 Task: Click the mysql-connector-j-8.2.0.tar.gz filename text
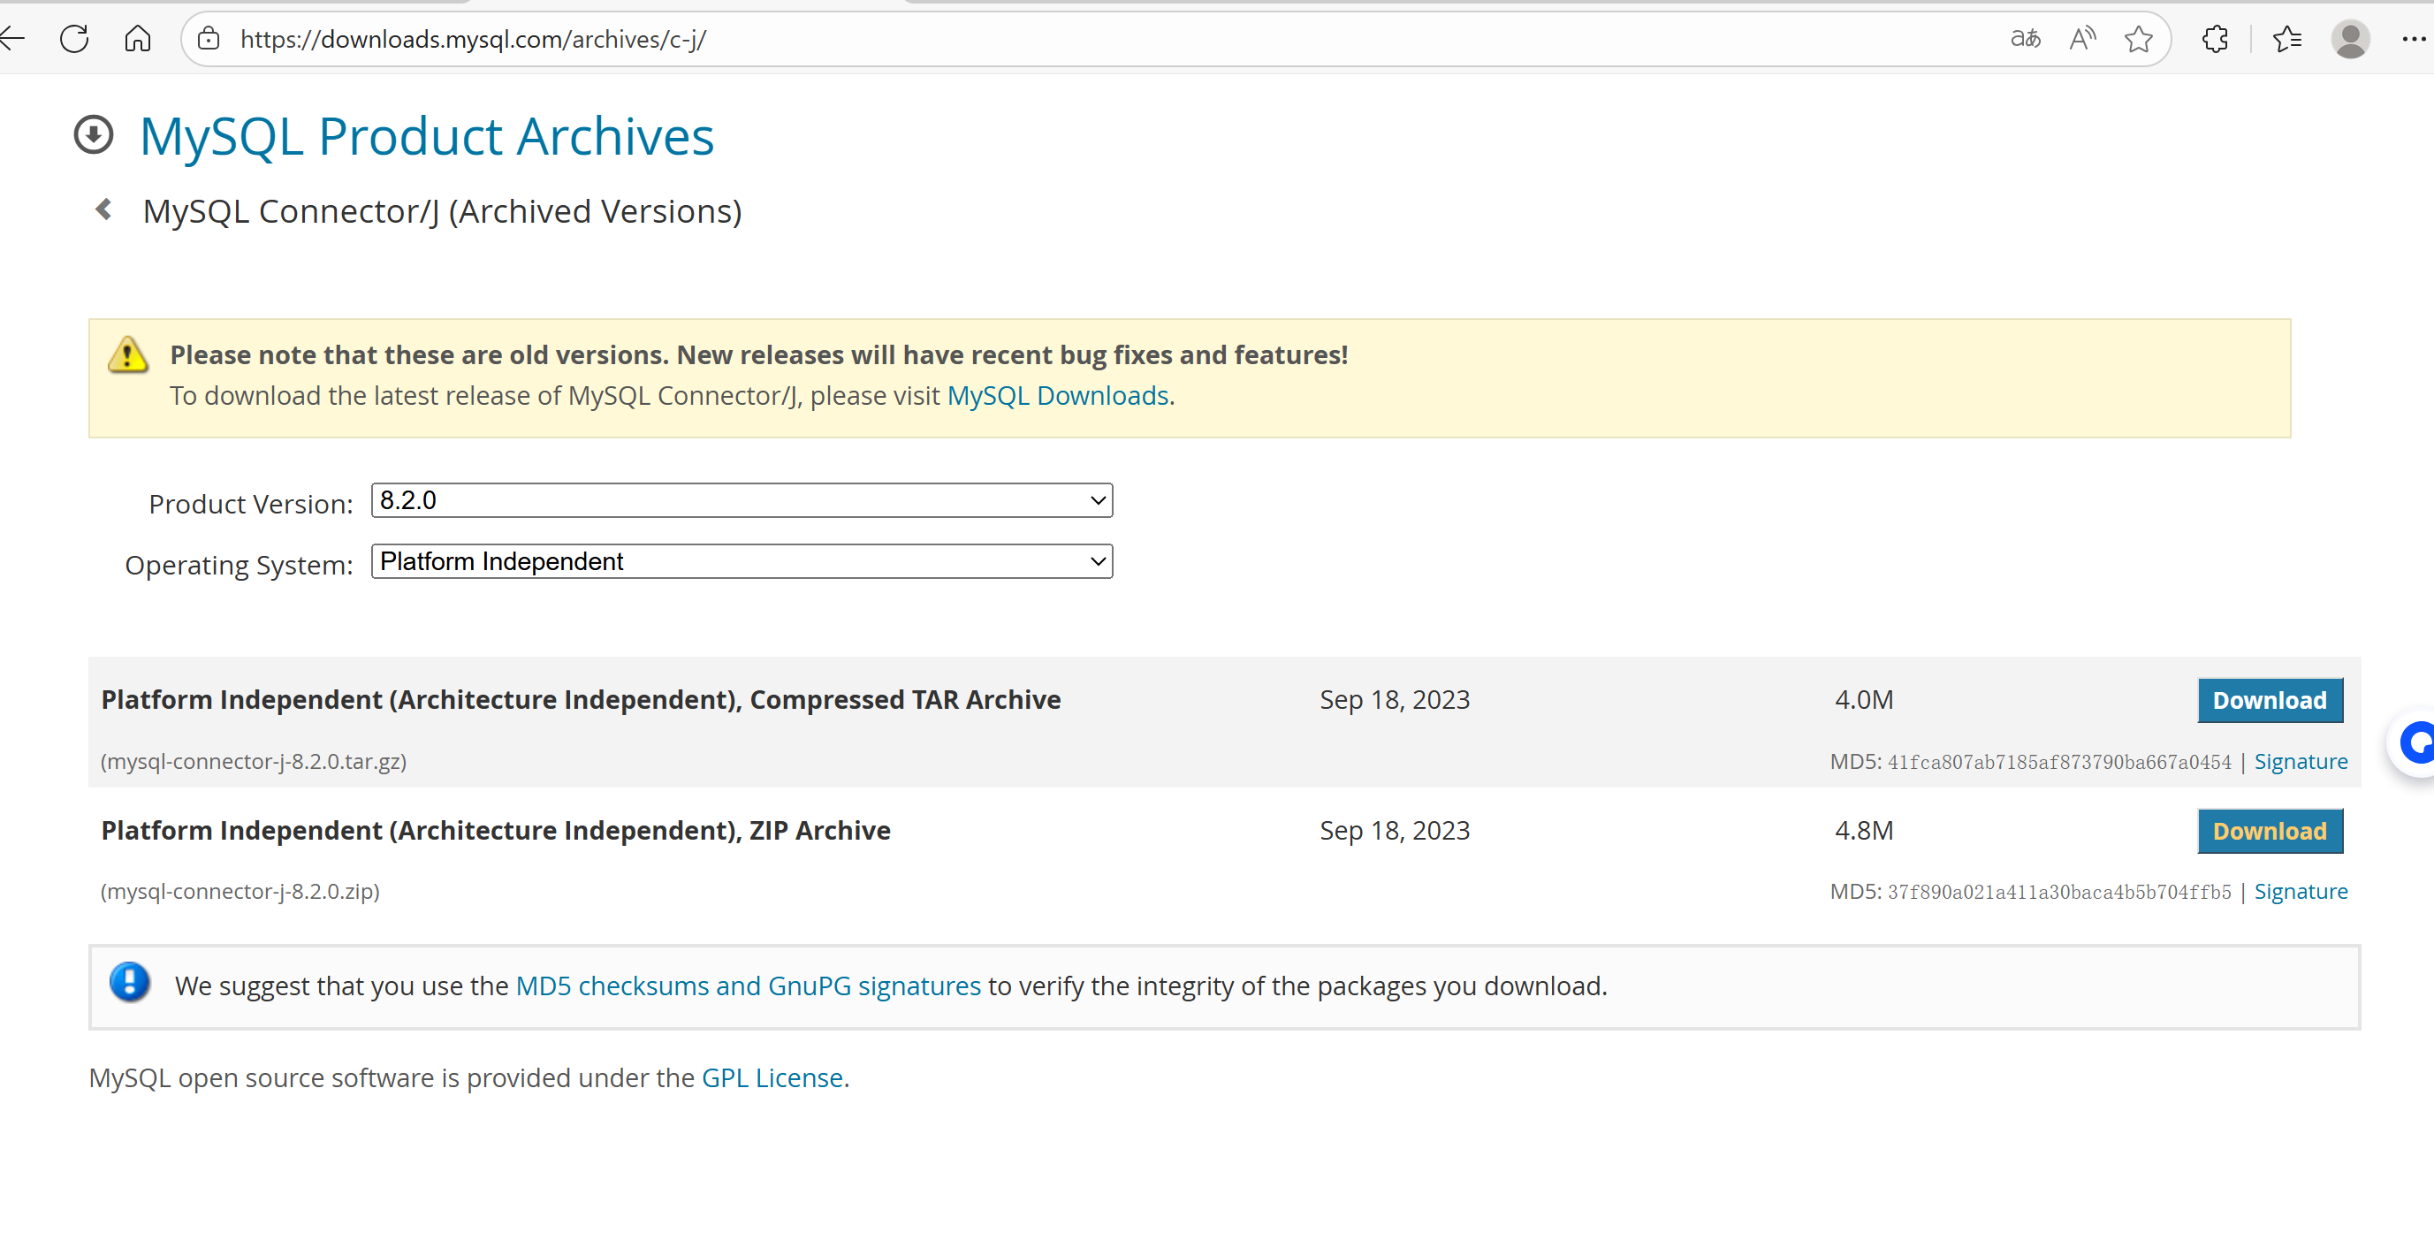coord(254,762)
